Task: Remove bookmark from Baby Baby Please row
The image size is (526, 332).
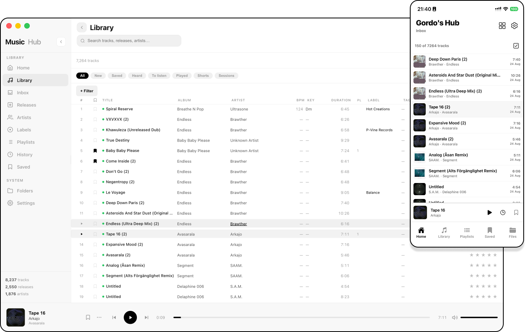Action: [x=95, y=151]
